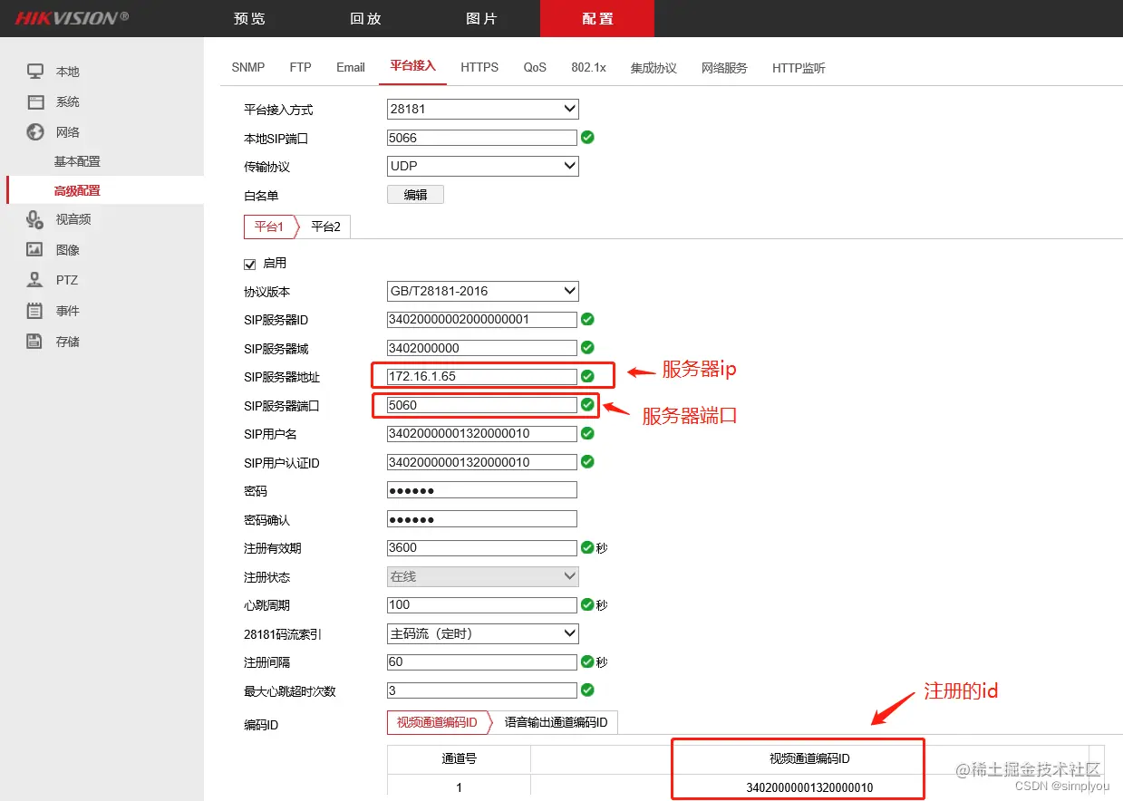
Task: Switch to the HTTP监听 tab
Action: coord(799,68)
